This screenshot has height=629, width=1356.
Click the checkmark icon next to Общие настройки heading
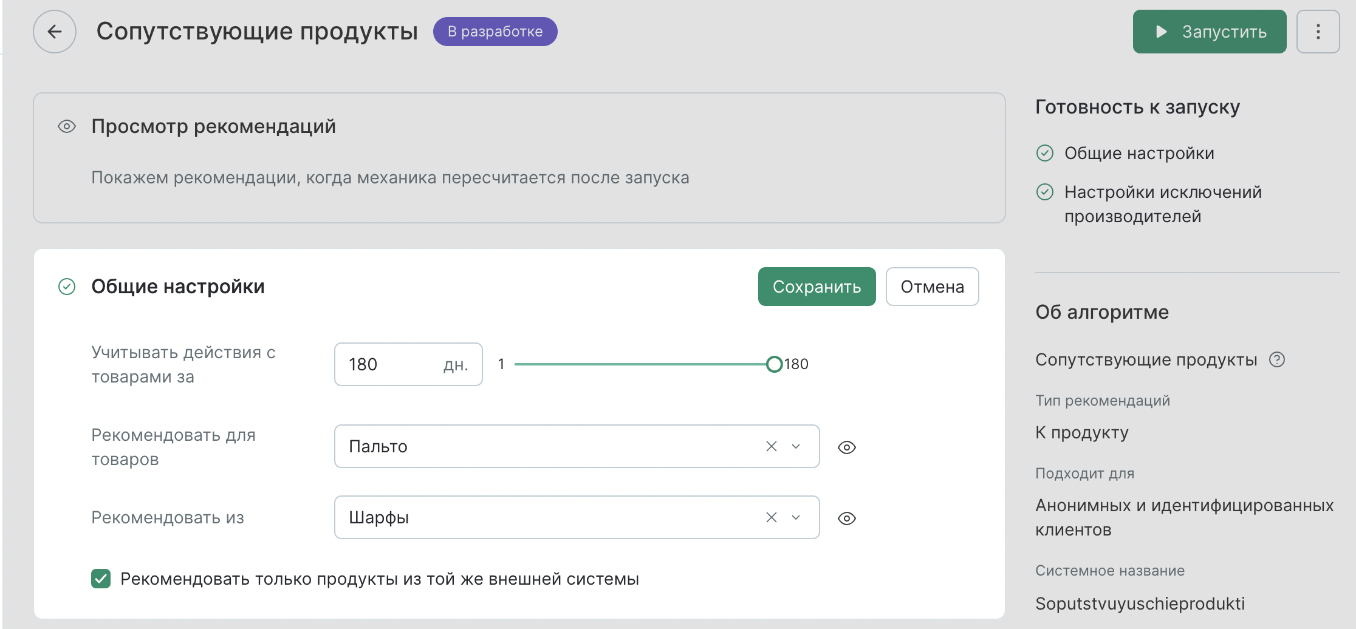67,287
